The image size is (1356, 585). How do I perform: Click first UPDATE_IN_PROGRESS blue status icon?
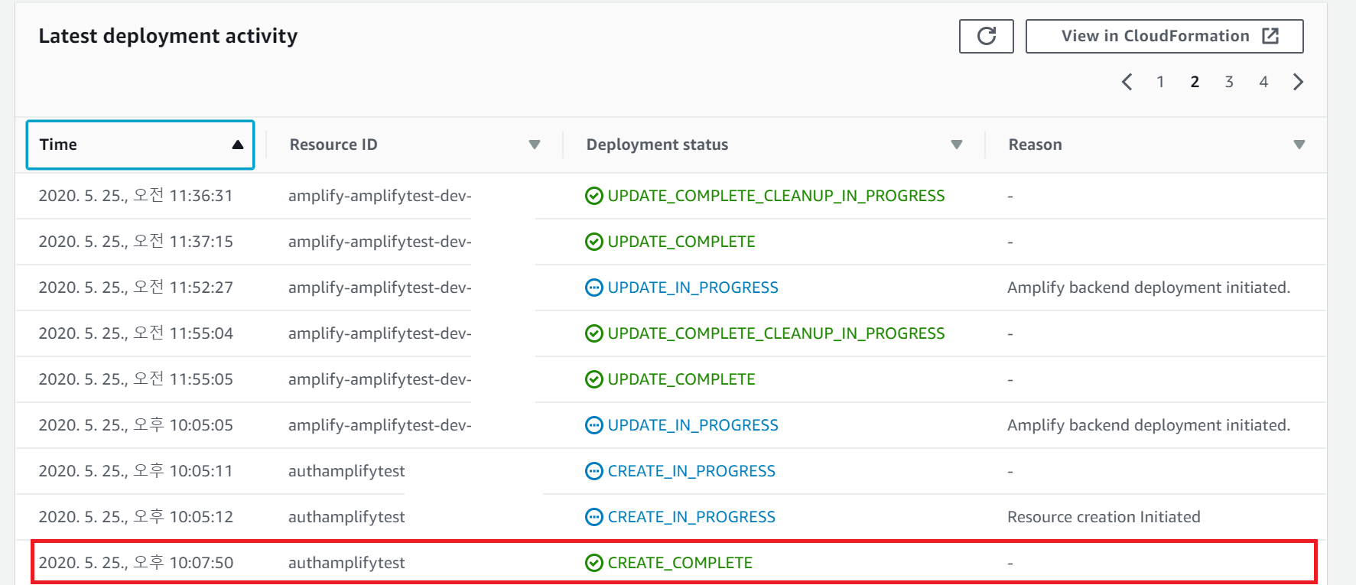click(593, 288)
